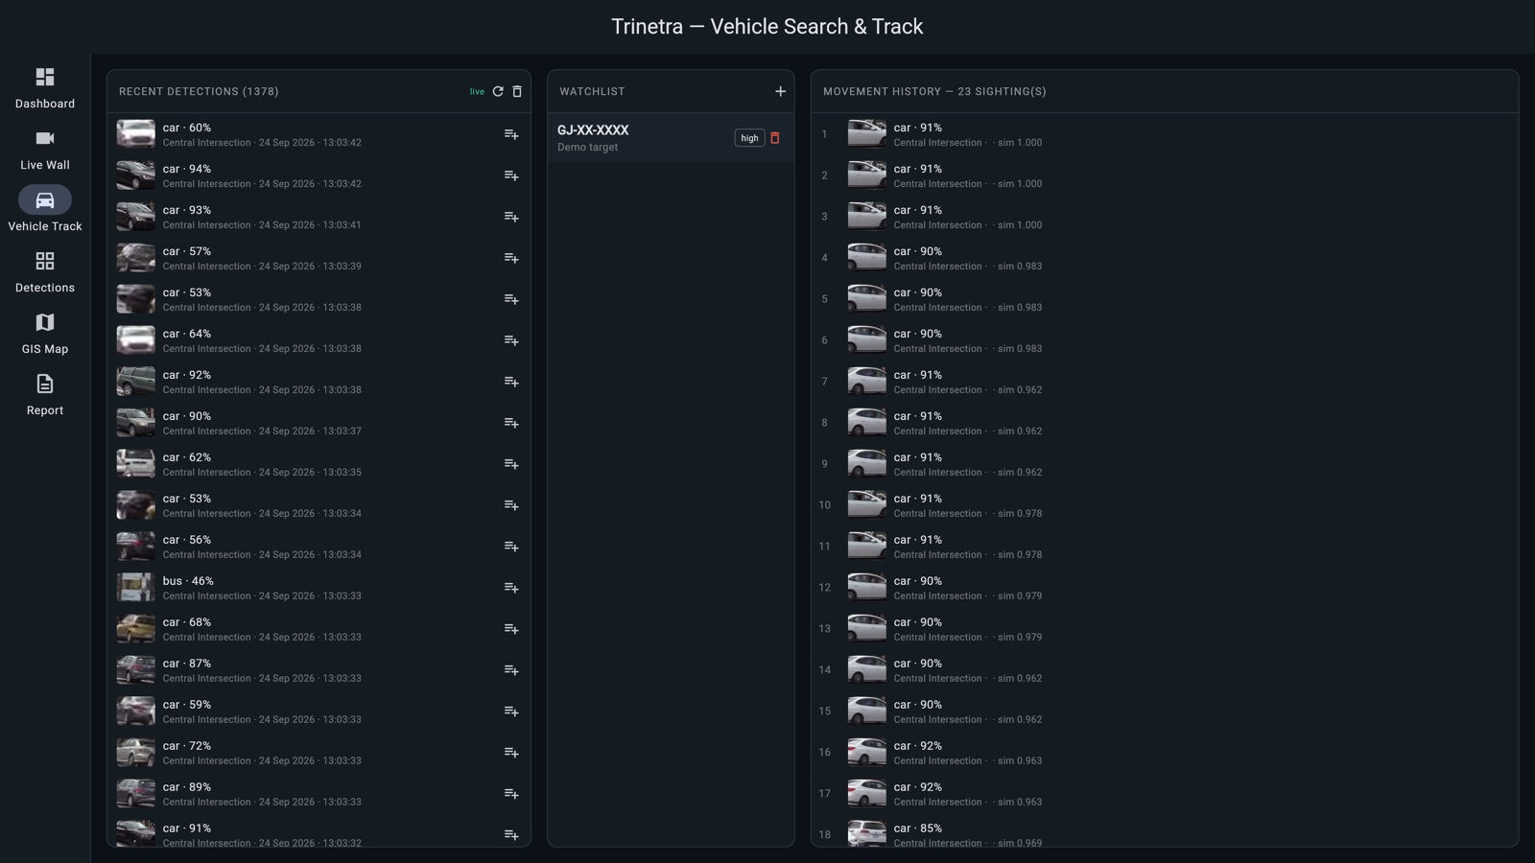This screenshot has height=863, width=1535.
Task: Select car 92% detection at 13:03:38
Action: click(319, 382)
